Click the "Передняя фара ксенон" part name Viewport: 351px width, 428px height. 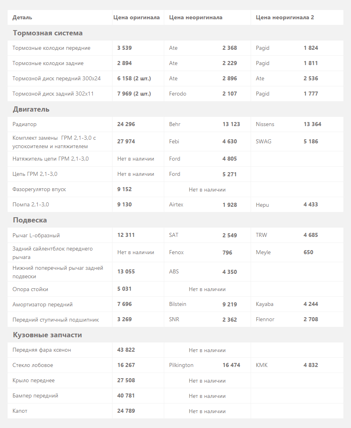click(41, 350)
